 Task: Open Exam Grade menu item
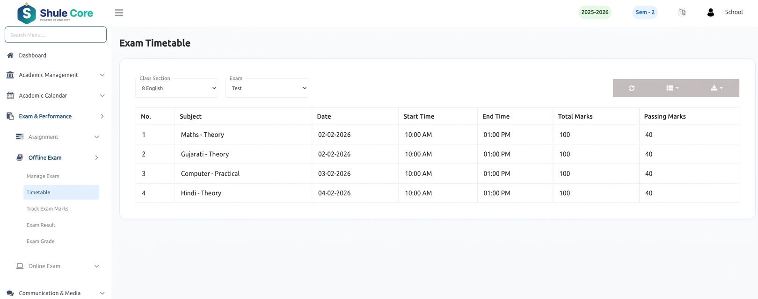[41, 242]
